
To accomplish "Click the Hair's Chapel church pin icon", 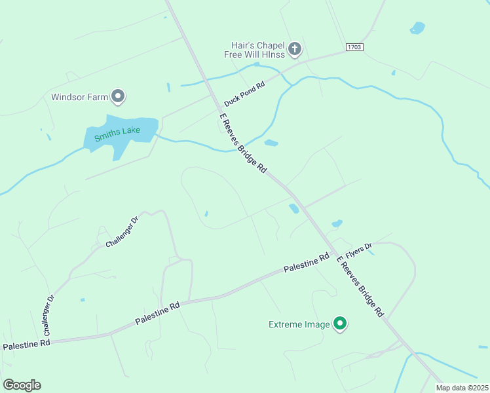I will click(x=294, y=49).
